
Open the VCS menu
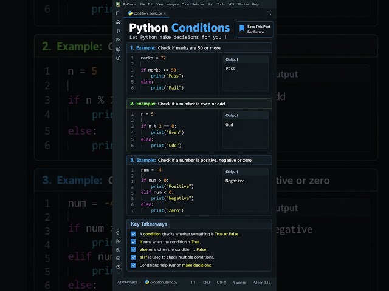coord(231,4)
